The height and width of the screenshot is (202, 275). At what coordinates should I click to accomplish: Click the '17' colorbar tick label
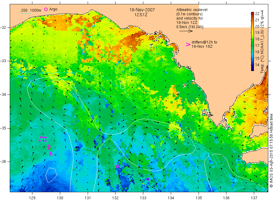[x=257, y=46]
